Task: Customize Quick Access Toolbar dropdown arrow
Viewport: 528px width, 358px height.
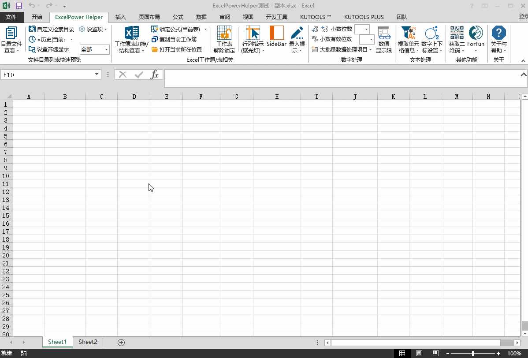Action: pos(64,6)
